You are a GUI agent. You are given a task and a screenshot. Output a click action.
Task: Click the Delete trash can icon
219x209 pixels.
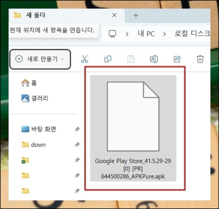[x=200, y=59]
